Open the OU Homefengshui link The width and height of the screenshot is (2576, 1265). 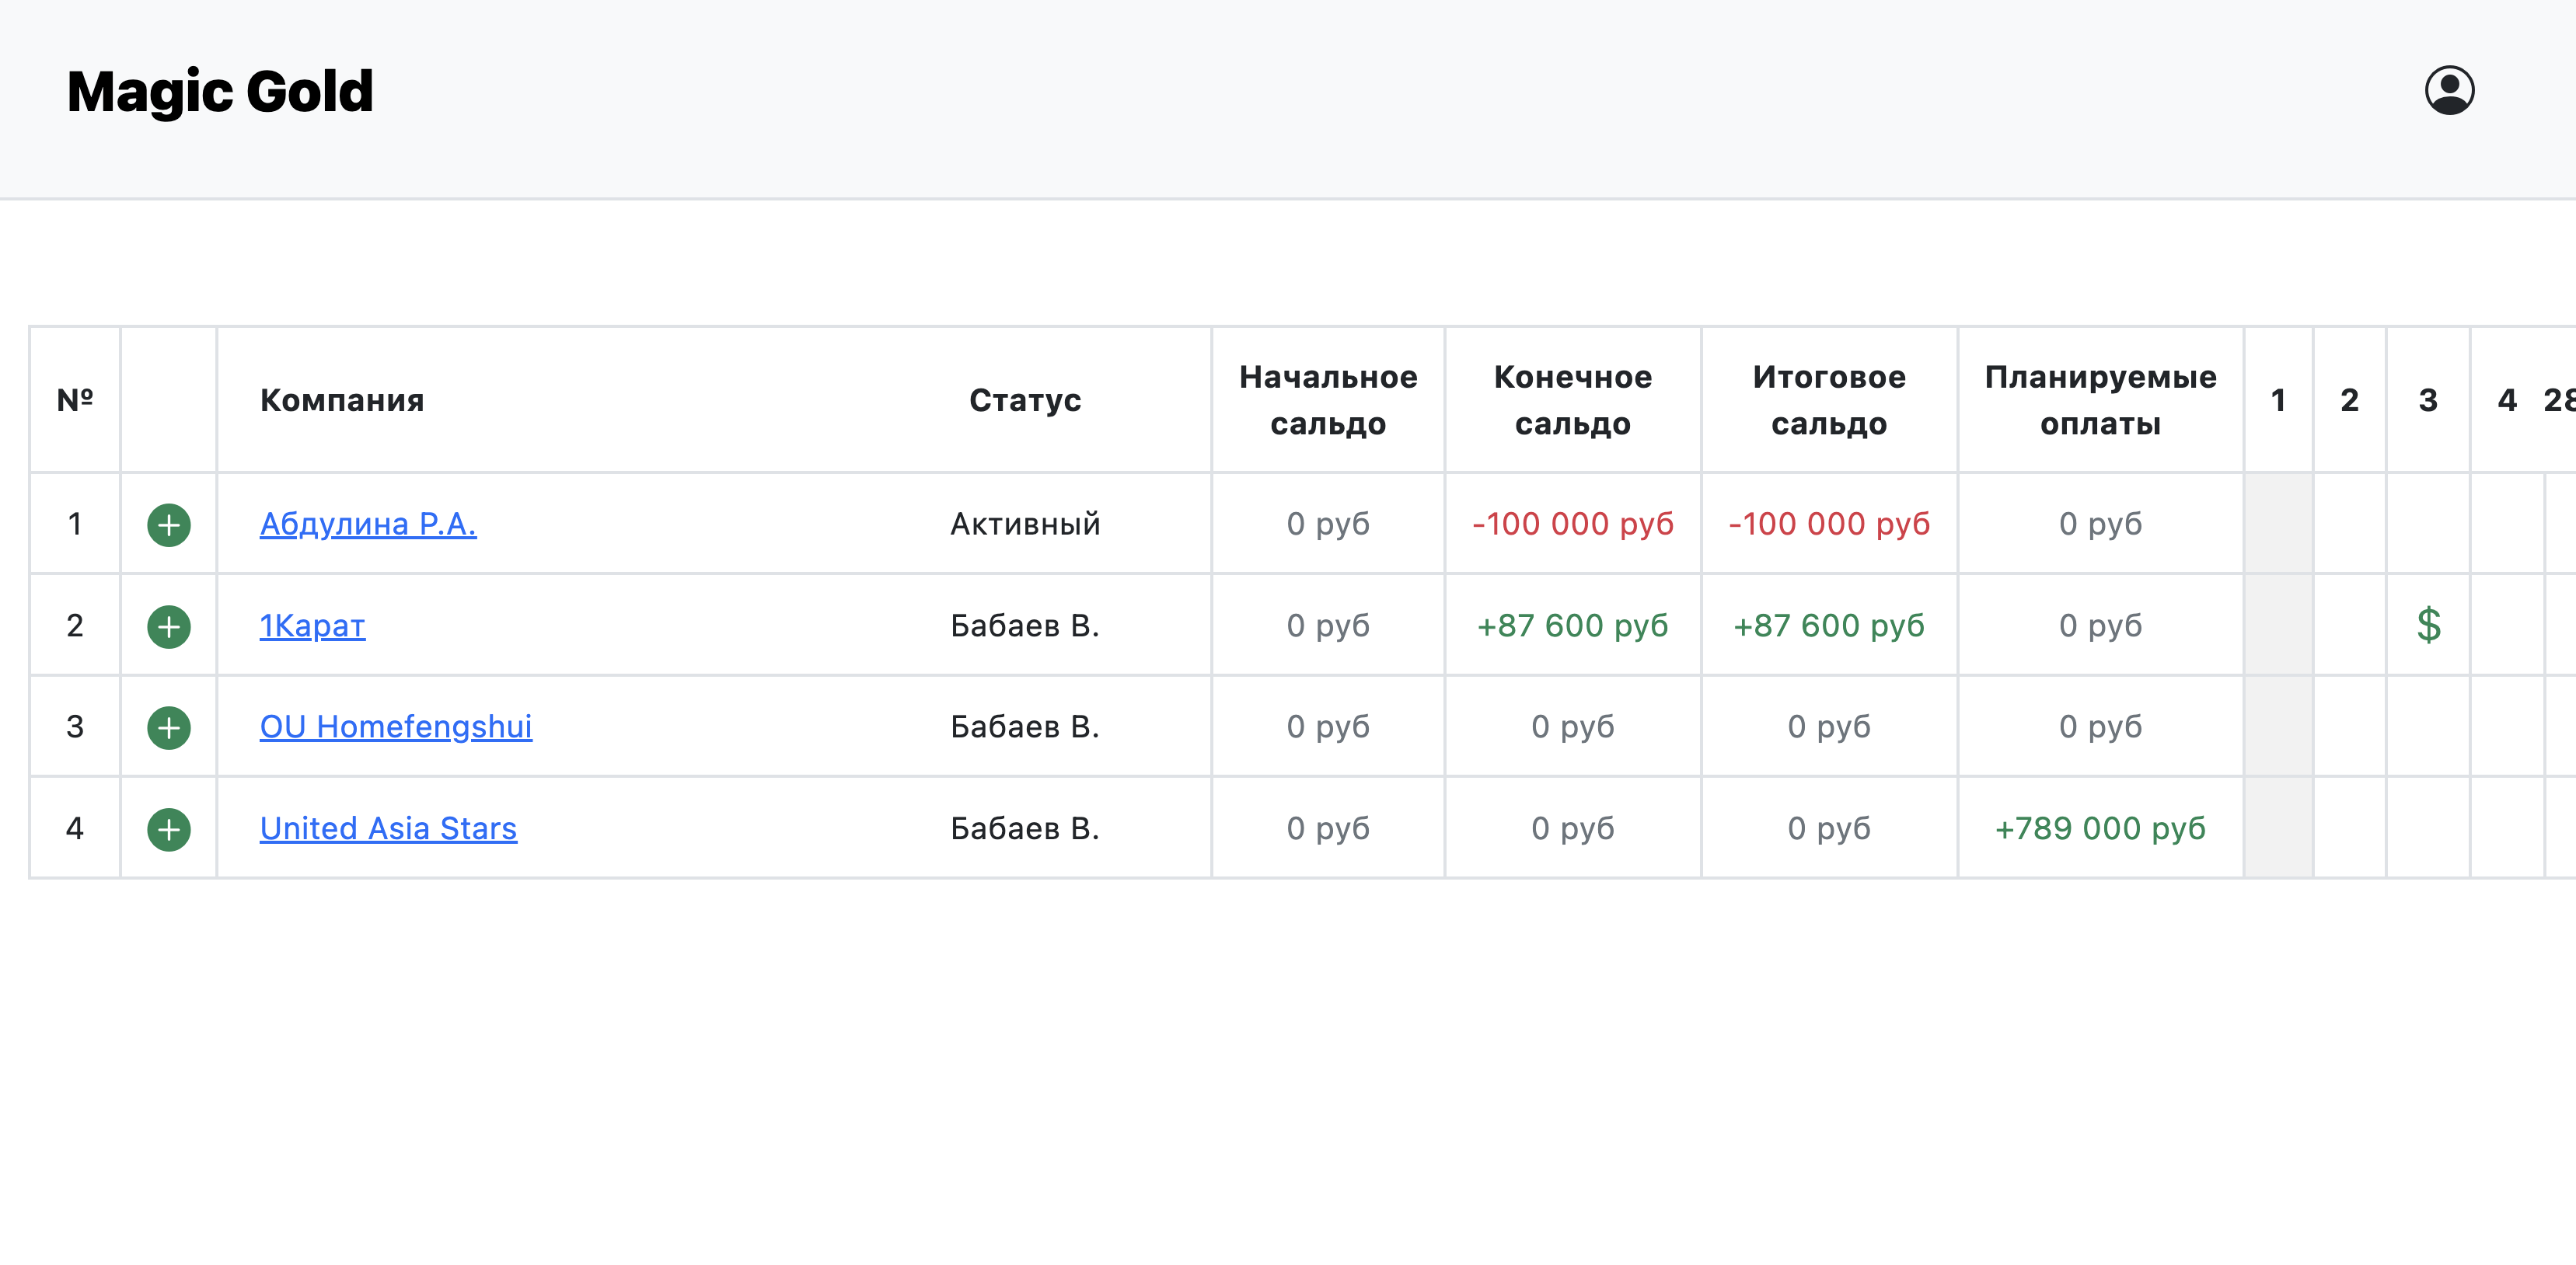(x=395, y=726)
